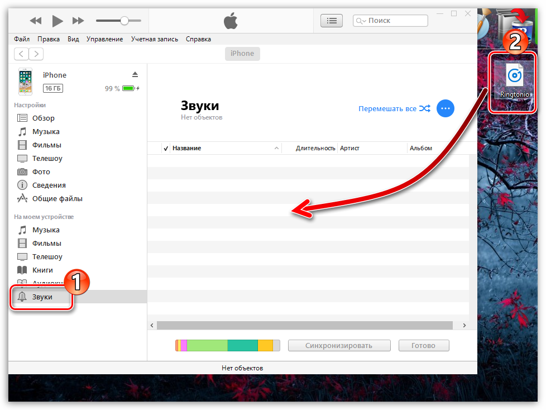Click the blue more options button
This screenshot has height=410, width=546.
click(x=445, y=108)
